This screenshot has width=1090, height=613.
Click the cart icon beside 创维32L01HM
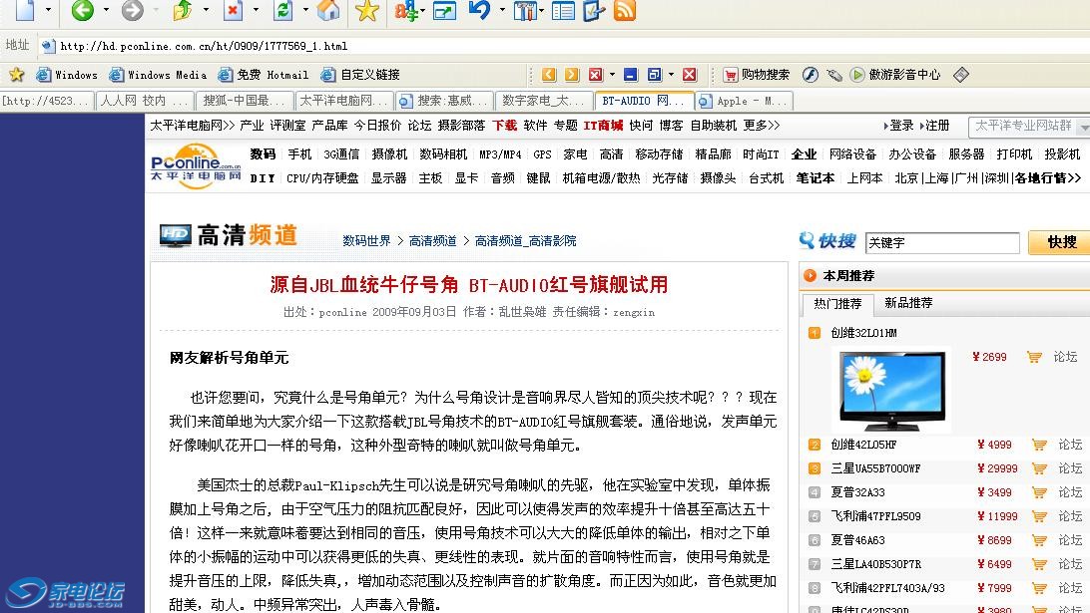(1034, 357)
